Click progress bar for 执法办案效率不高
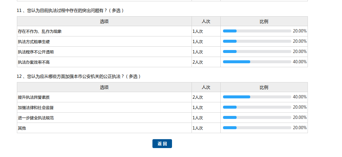This screenshot has width=342, height=157. (x=257, y=62)
